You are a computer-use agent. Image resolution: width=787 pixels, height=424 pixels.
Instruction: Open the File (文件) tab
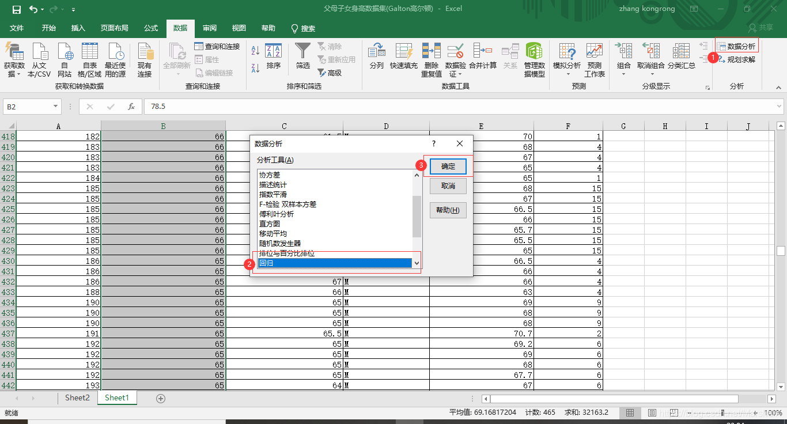(17, 28)
